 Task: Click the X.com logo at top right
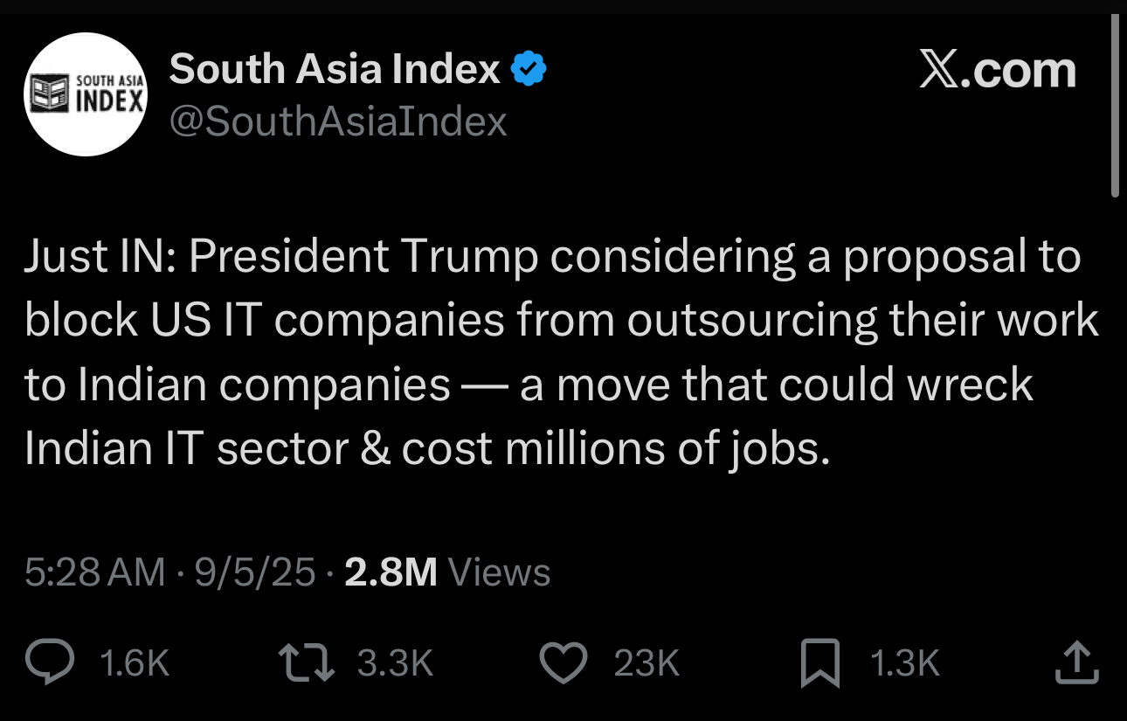[x=998, y=70]
